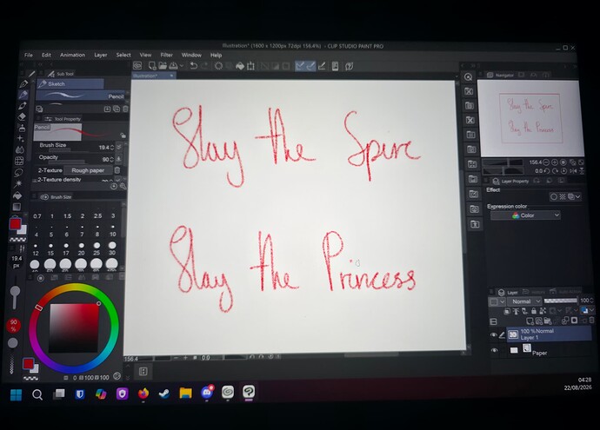This screenshot has height=430, width=600.
Task: Open layer color effect dropdown chevron
Action: point(578,196)
